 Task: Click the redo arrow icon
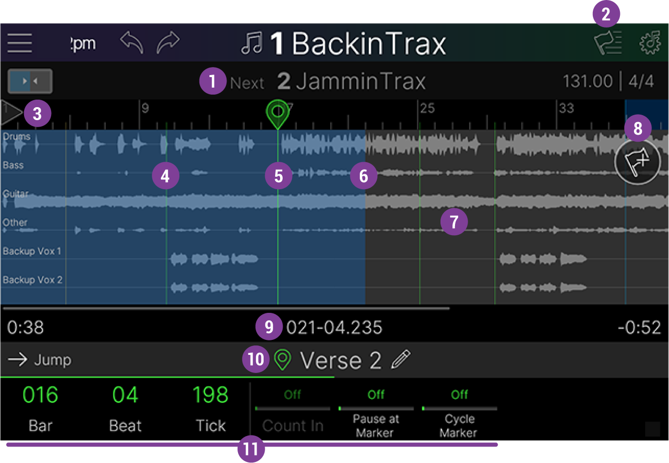tap(168, 43)
